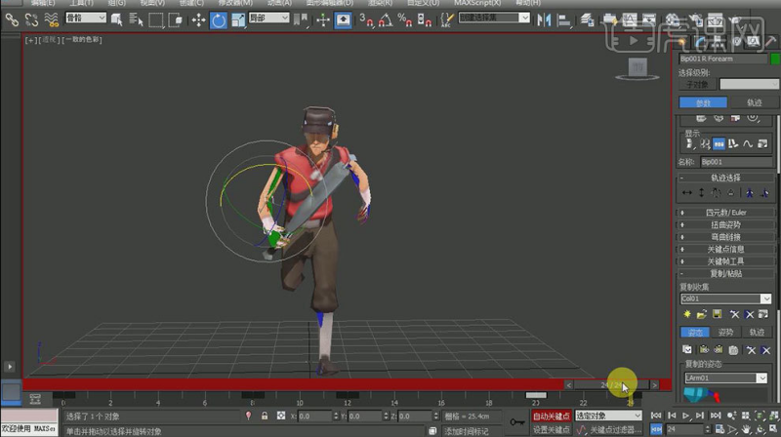Expand the 关键帧工具 rollout
Image resolution: width=781 pixels, height=437 pixels.
coord(725,261)
